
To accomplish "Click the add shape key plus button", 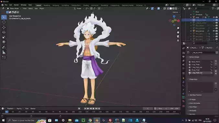I will tap(216, 83).
